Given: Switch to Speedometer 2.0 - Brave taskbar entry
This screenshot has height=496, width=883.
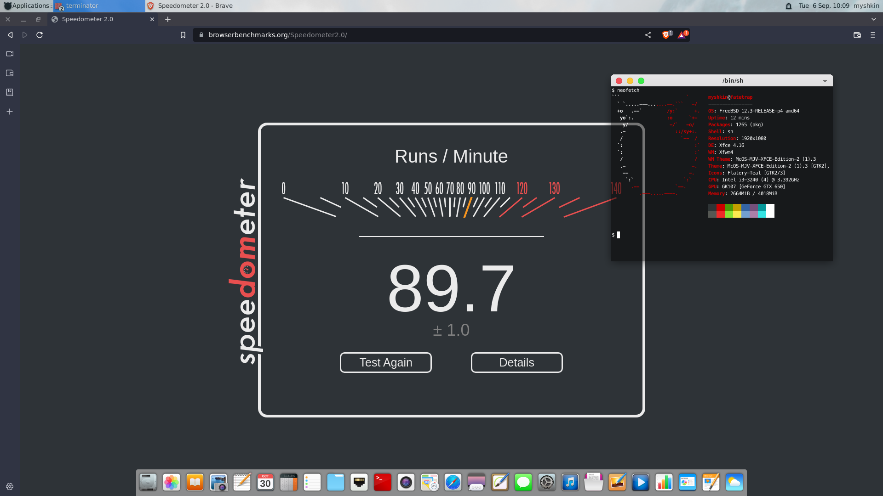Looking at the screenshot, I should tap(190, 6).
